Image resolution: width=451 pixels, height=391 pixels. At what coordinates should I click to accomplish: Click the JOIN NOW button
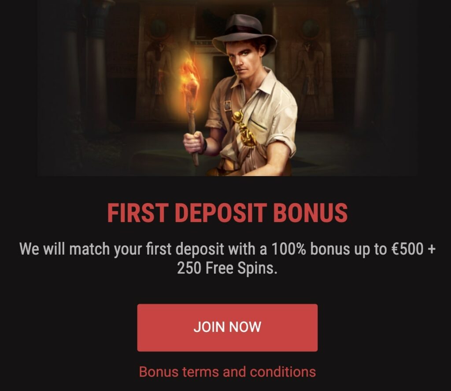227,327
